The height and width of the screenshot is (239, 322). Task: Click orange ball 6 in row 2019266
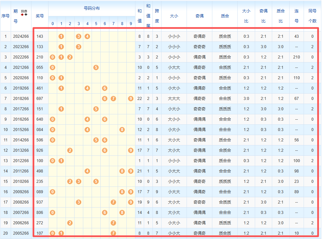(x=105, y=88)
